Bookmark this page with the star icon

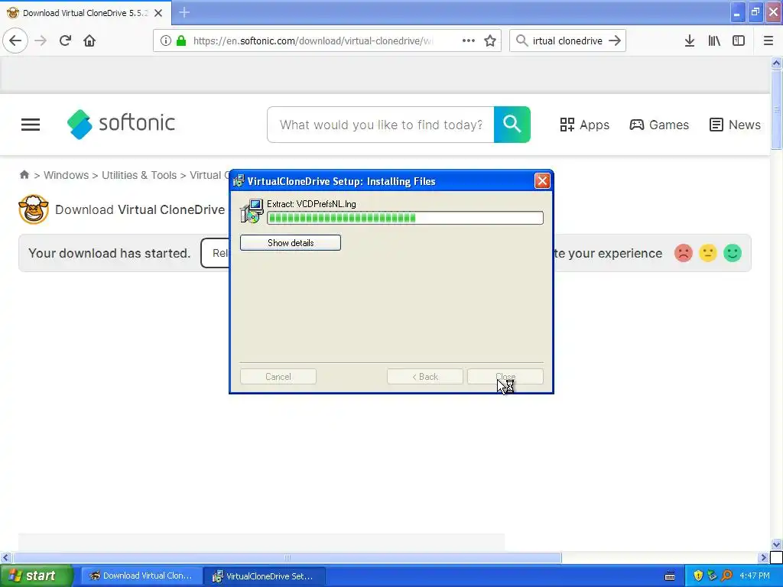pyautogui.click(x=490, y=41)
